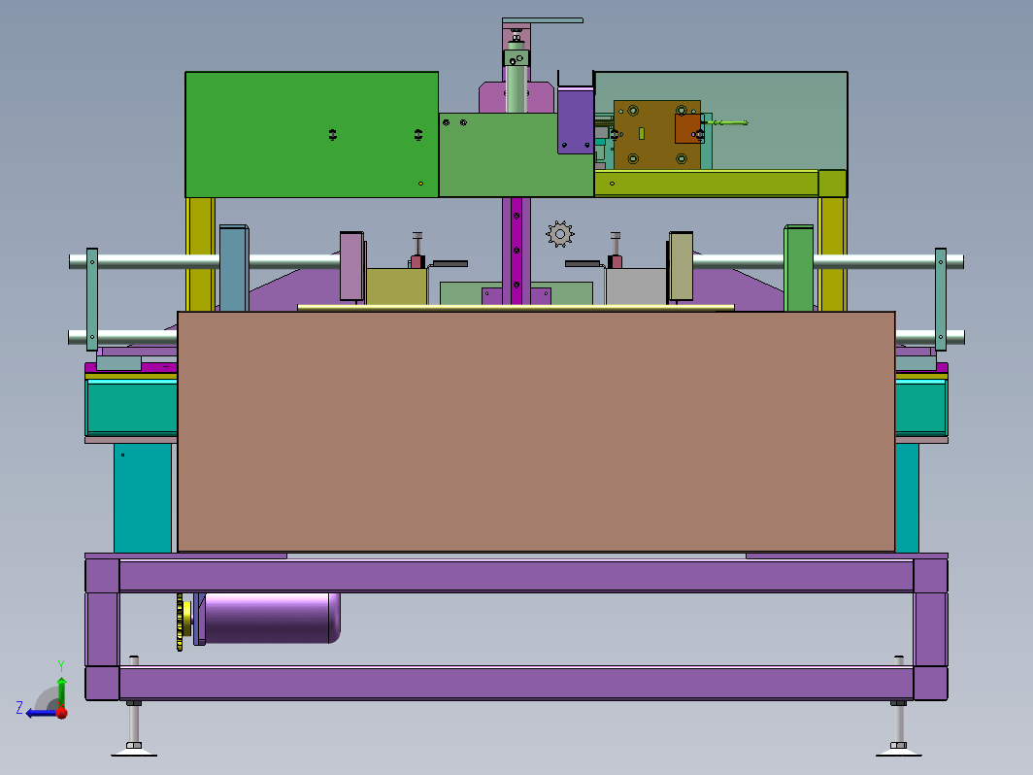Select the mauve roller block left of center
Viewport: 1033px width, 775px height.
(351, 266)
